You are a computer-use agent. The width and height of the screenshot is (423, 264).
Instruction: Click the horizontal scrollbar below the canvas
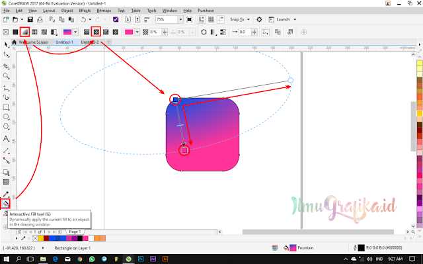pyautogui.click(x=318, y=232)
